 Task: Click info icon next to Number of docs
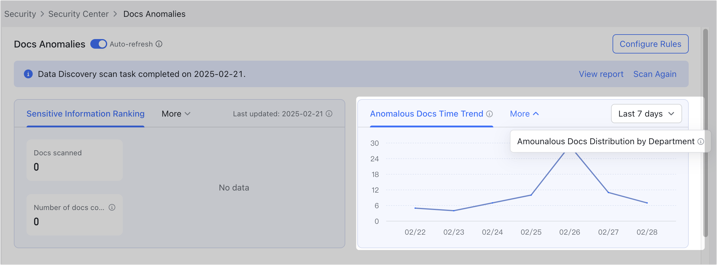pos(112,207)
